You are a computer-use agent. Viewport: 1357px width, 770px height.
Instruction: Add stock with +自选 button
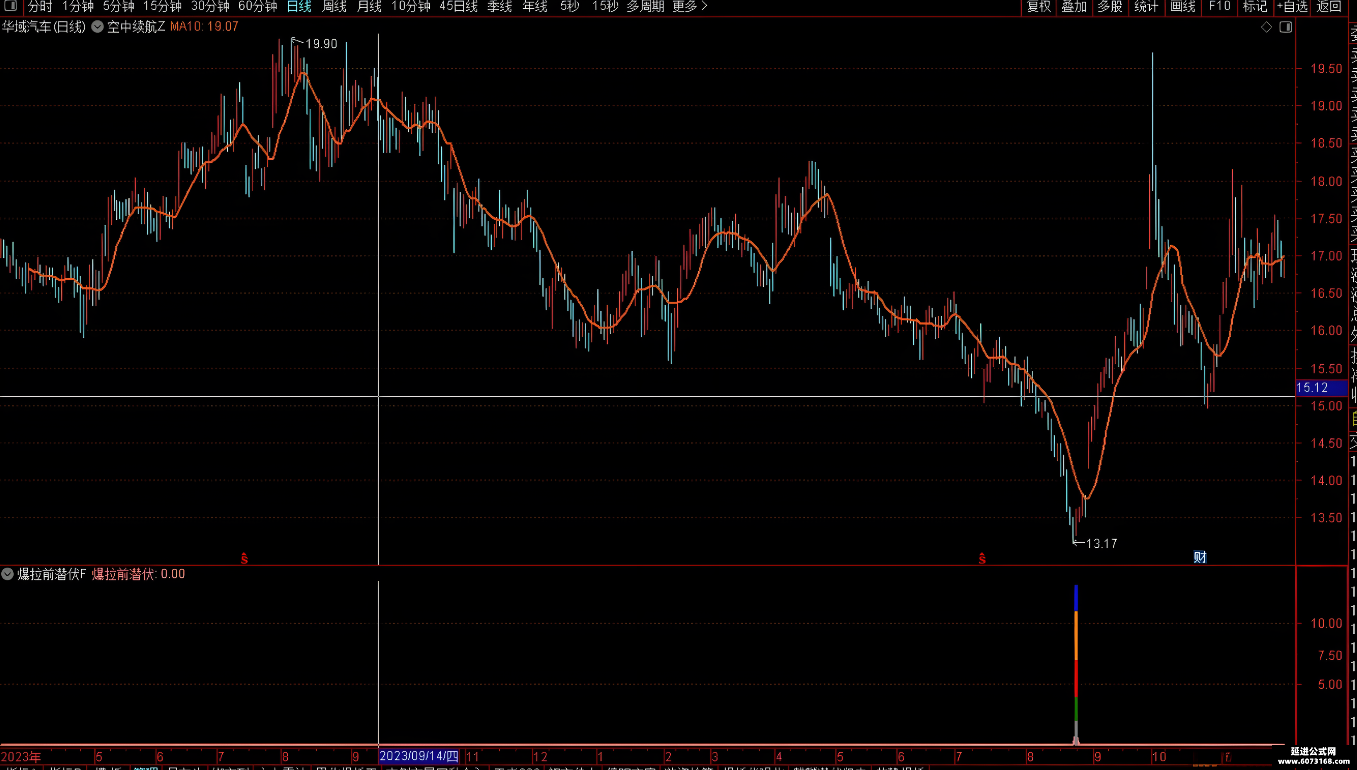tap(1292, 6)
